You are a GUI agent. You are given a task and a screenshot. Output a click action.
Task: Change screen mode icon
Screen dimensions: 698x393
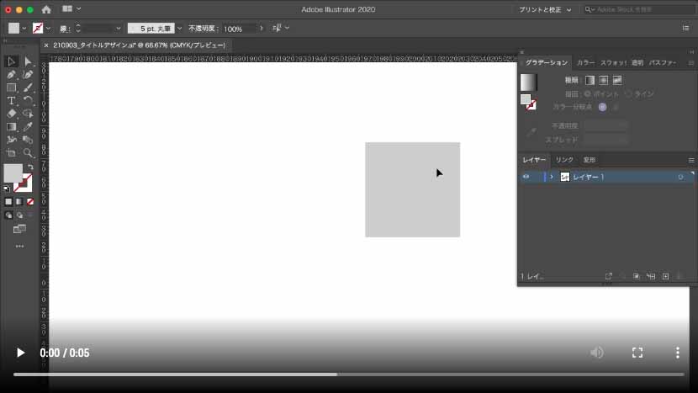click(x=19, y=229)
